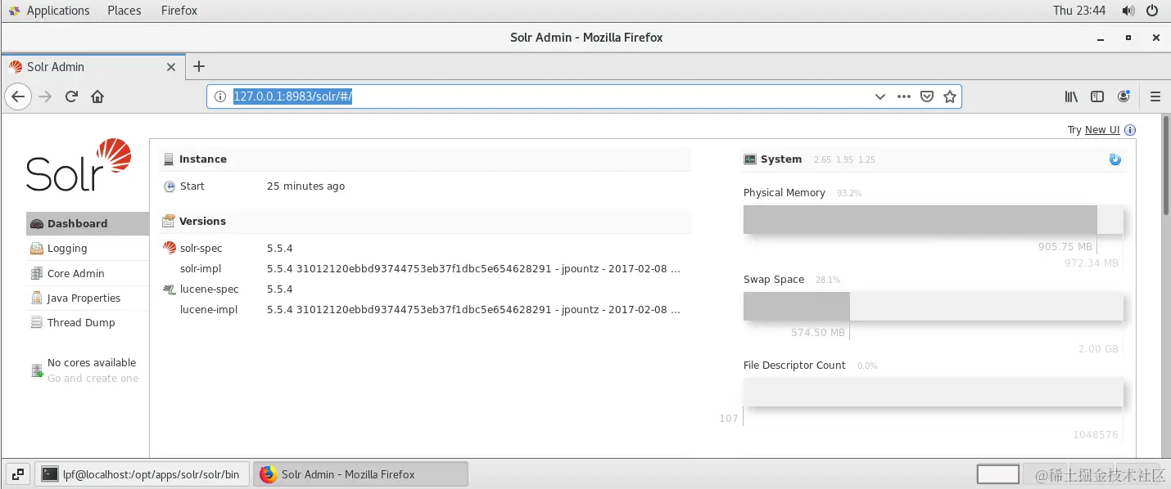Click the System section header

(934, 159)
